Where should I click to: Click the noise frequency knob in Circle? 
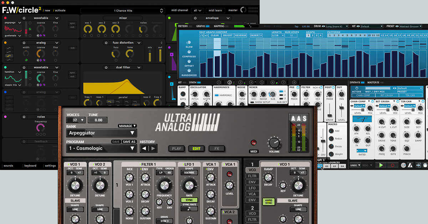(x=41, y=128)
